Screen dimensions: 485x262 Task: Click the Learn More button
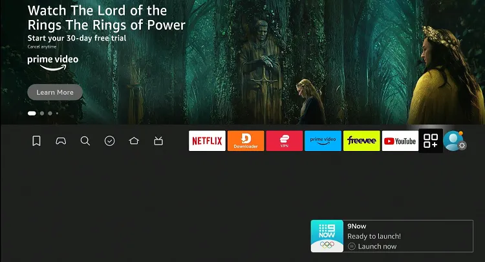55,92
